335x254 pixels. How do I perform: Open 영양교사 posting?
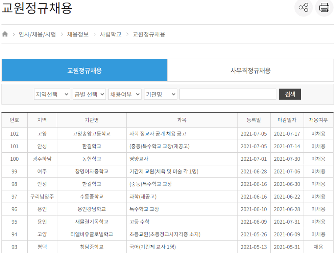coord(139,159)
